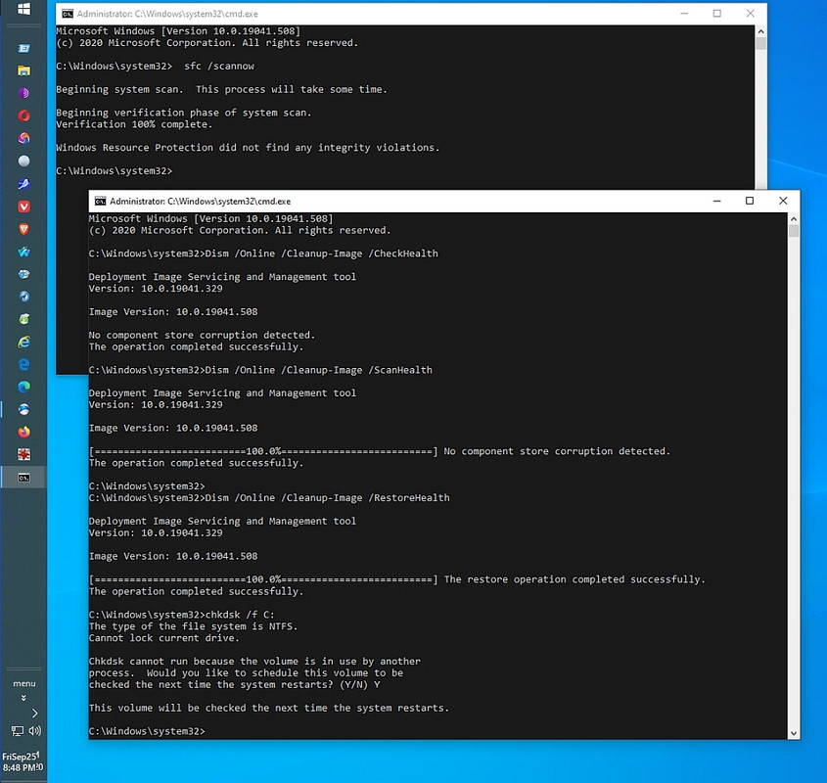Viewport: 827px width, 783px height.
Task: Open the menu toolbar label
Action: click(24, 683)
